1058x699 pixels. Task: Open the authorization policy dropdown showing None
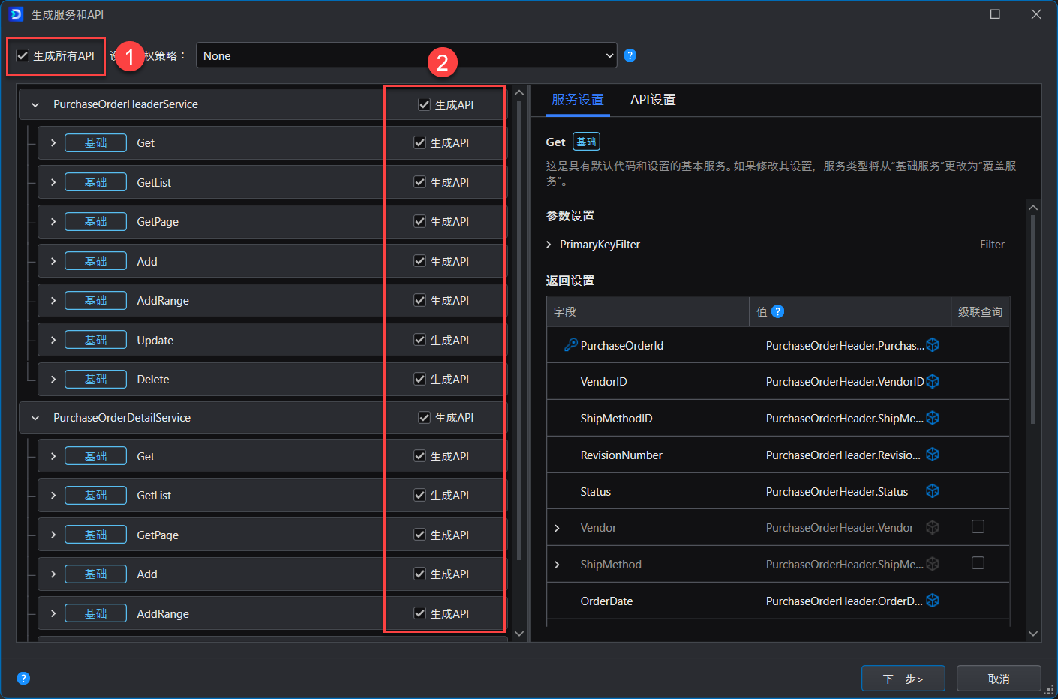coord(407,55)
